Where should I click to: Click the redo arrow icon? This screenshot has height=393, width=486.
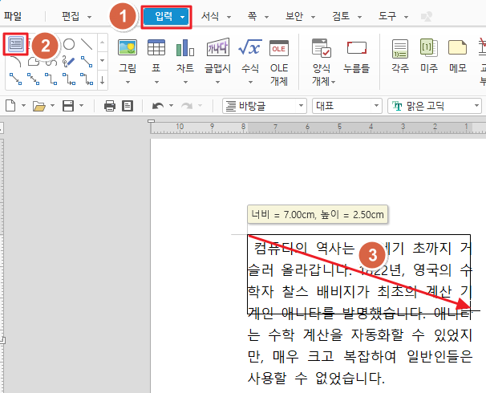point(187,106)
